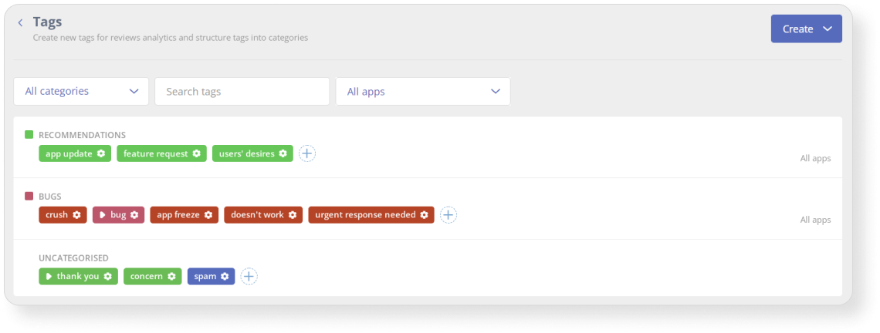Click green Recommendations category color square
The width and height of the screenshot is (880, 333).
click(x=29, y=135)
